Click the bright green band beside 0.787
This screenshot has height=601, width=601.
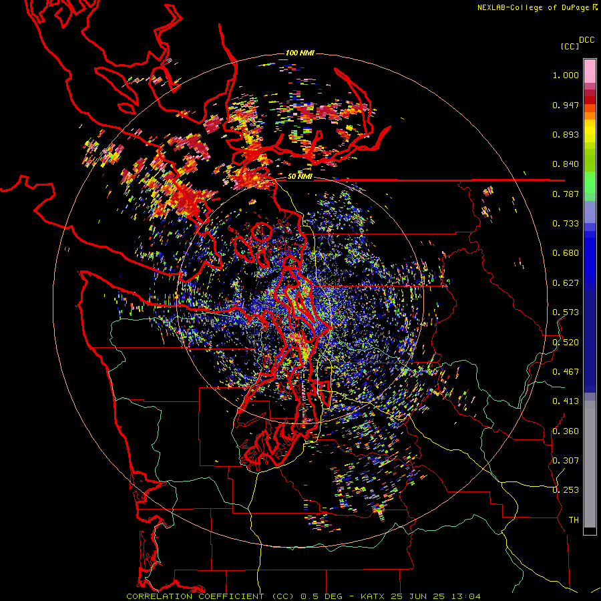tap(590, 186)
